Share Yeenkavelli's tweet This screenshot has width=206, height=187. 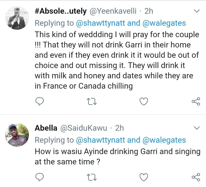(195, 101)
